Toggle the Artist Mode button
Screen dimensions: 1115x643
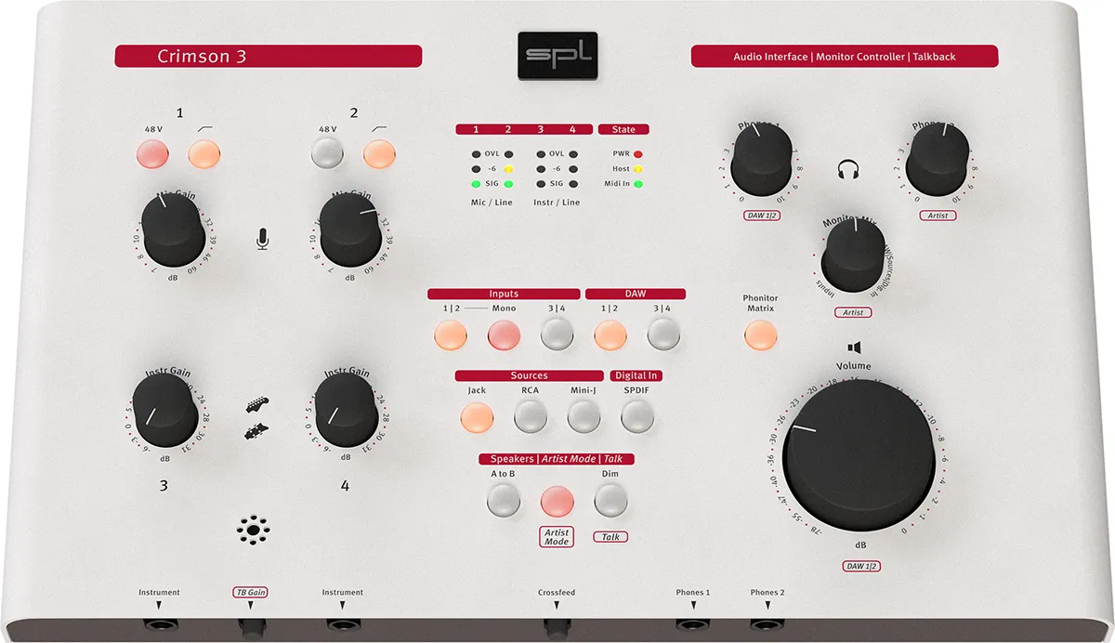[557, 501]
